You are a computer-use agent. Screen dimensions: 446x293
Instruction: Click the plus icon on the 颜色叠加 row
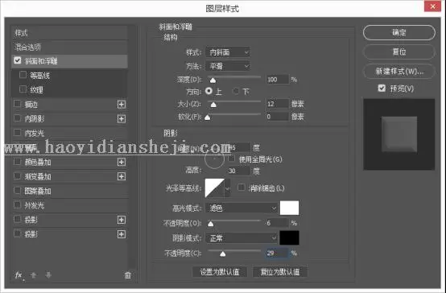click(122, 162)
